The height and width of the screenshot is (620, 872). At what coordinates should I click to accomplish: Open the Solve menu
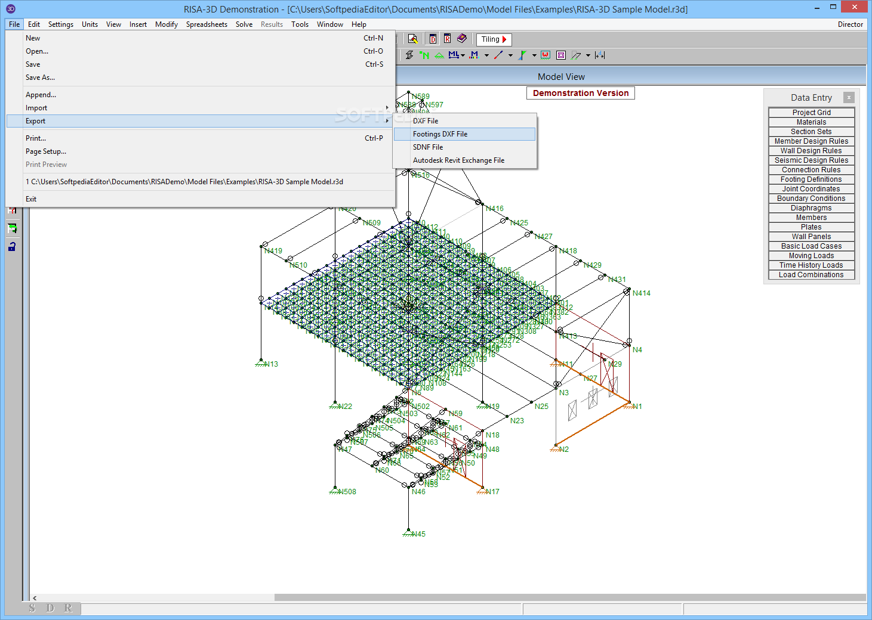[244, 24]
